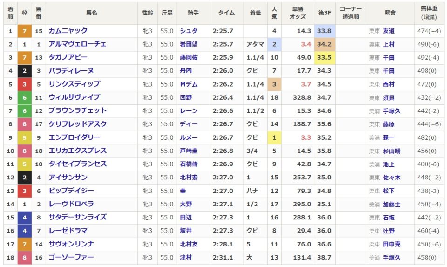Viewport: 447px width, 267px height.
Task: Open horse カムニャック link
Action: coord(68,31)
